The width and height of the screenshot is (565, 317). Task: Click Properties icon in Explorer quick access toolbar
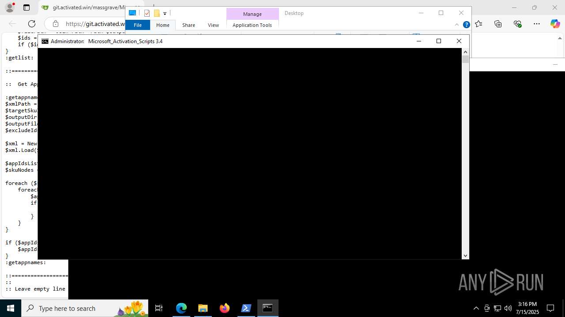pyautogui.click(x=147, y=13)
